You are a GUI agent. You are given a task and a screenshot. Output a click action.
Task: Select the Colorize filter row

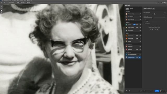click(133, 42)
